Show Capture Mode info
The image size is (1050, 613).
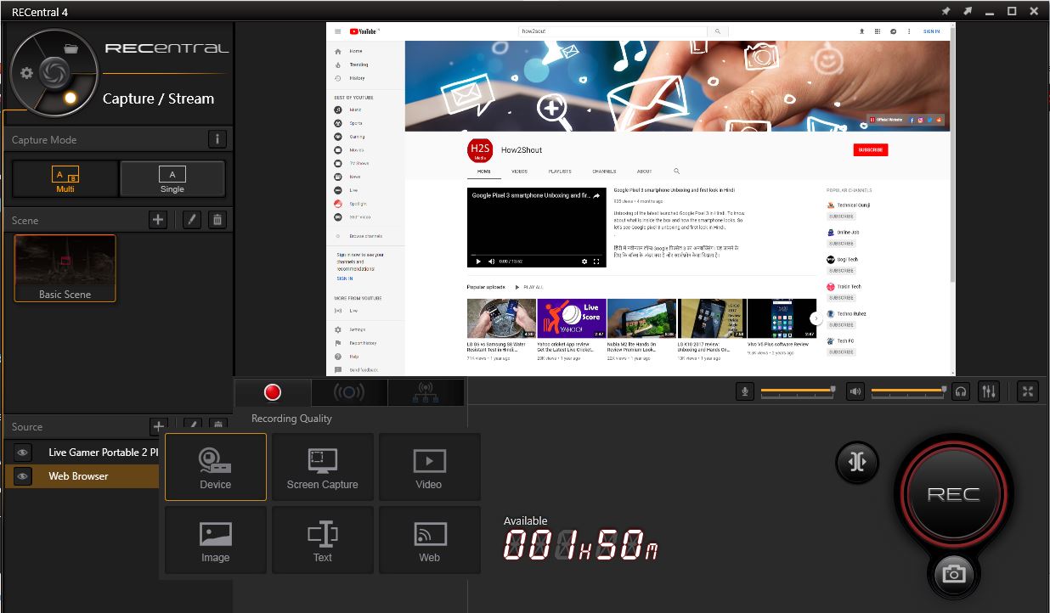pyautogui.click(x=217, y=139)
